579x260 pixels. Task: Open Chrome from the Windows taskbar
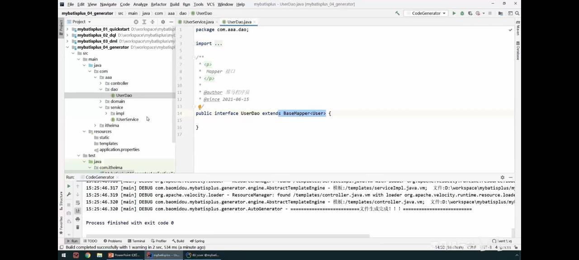pyautogui.click(x=88, y=255)
